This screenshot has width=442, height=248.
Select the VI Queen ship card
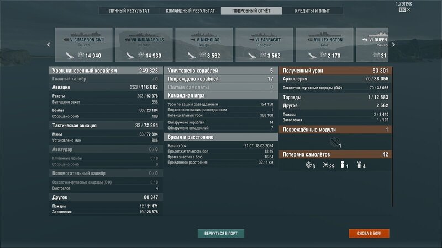[372, 45]
